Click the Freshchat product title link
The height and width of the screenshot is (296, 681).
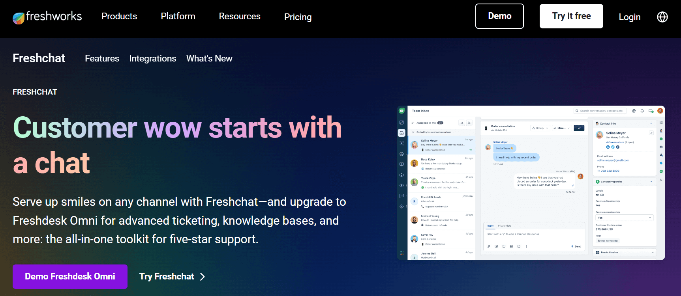pyautogui.click(x=39, y=58)
